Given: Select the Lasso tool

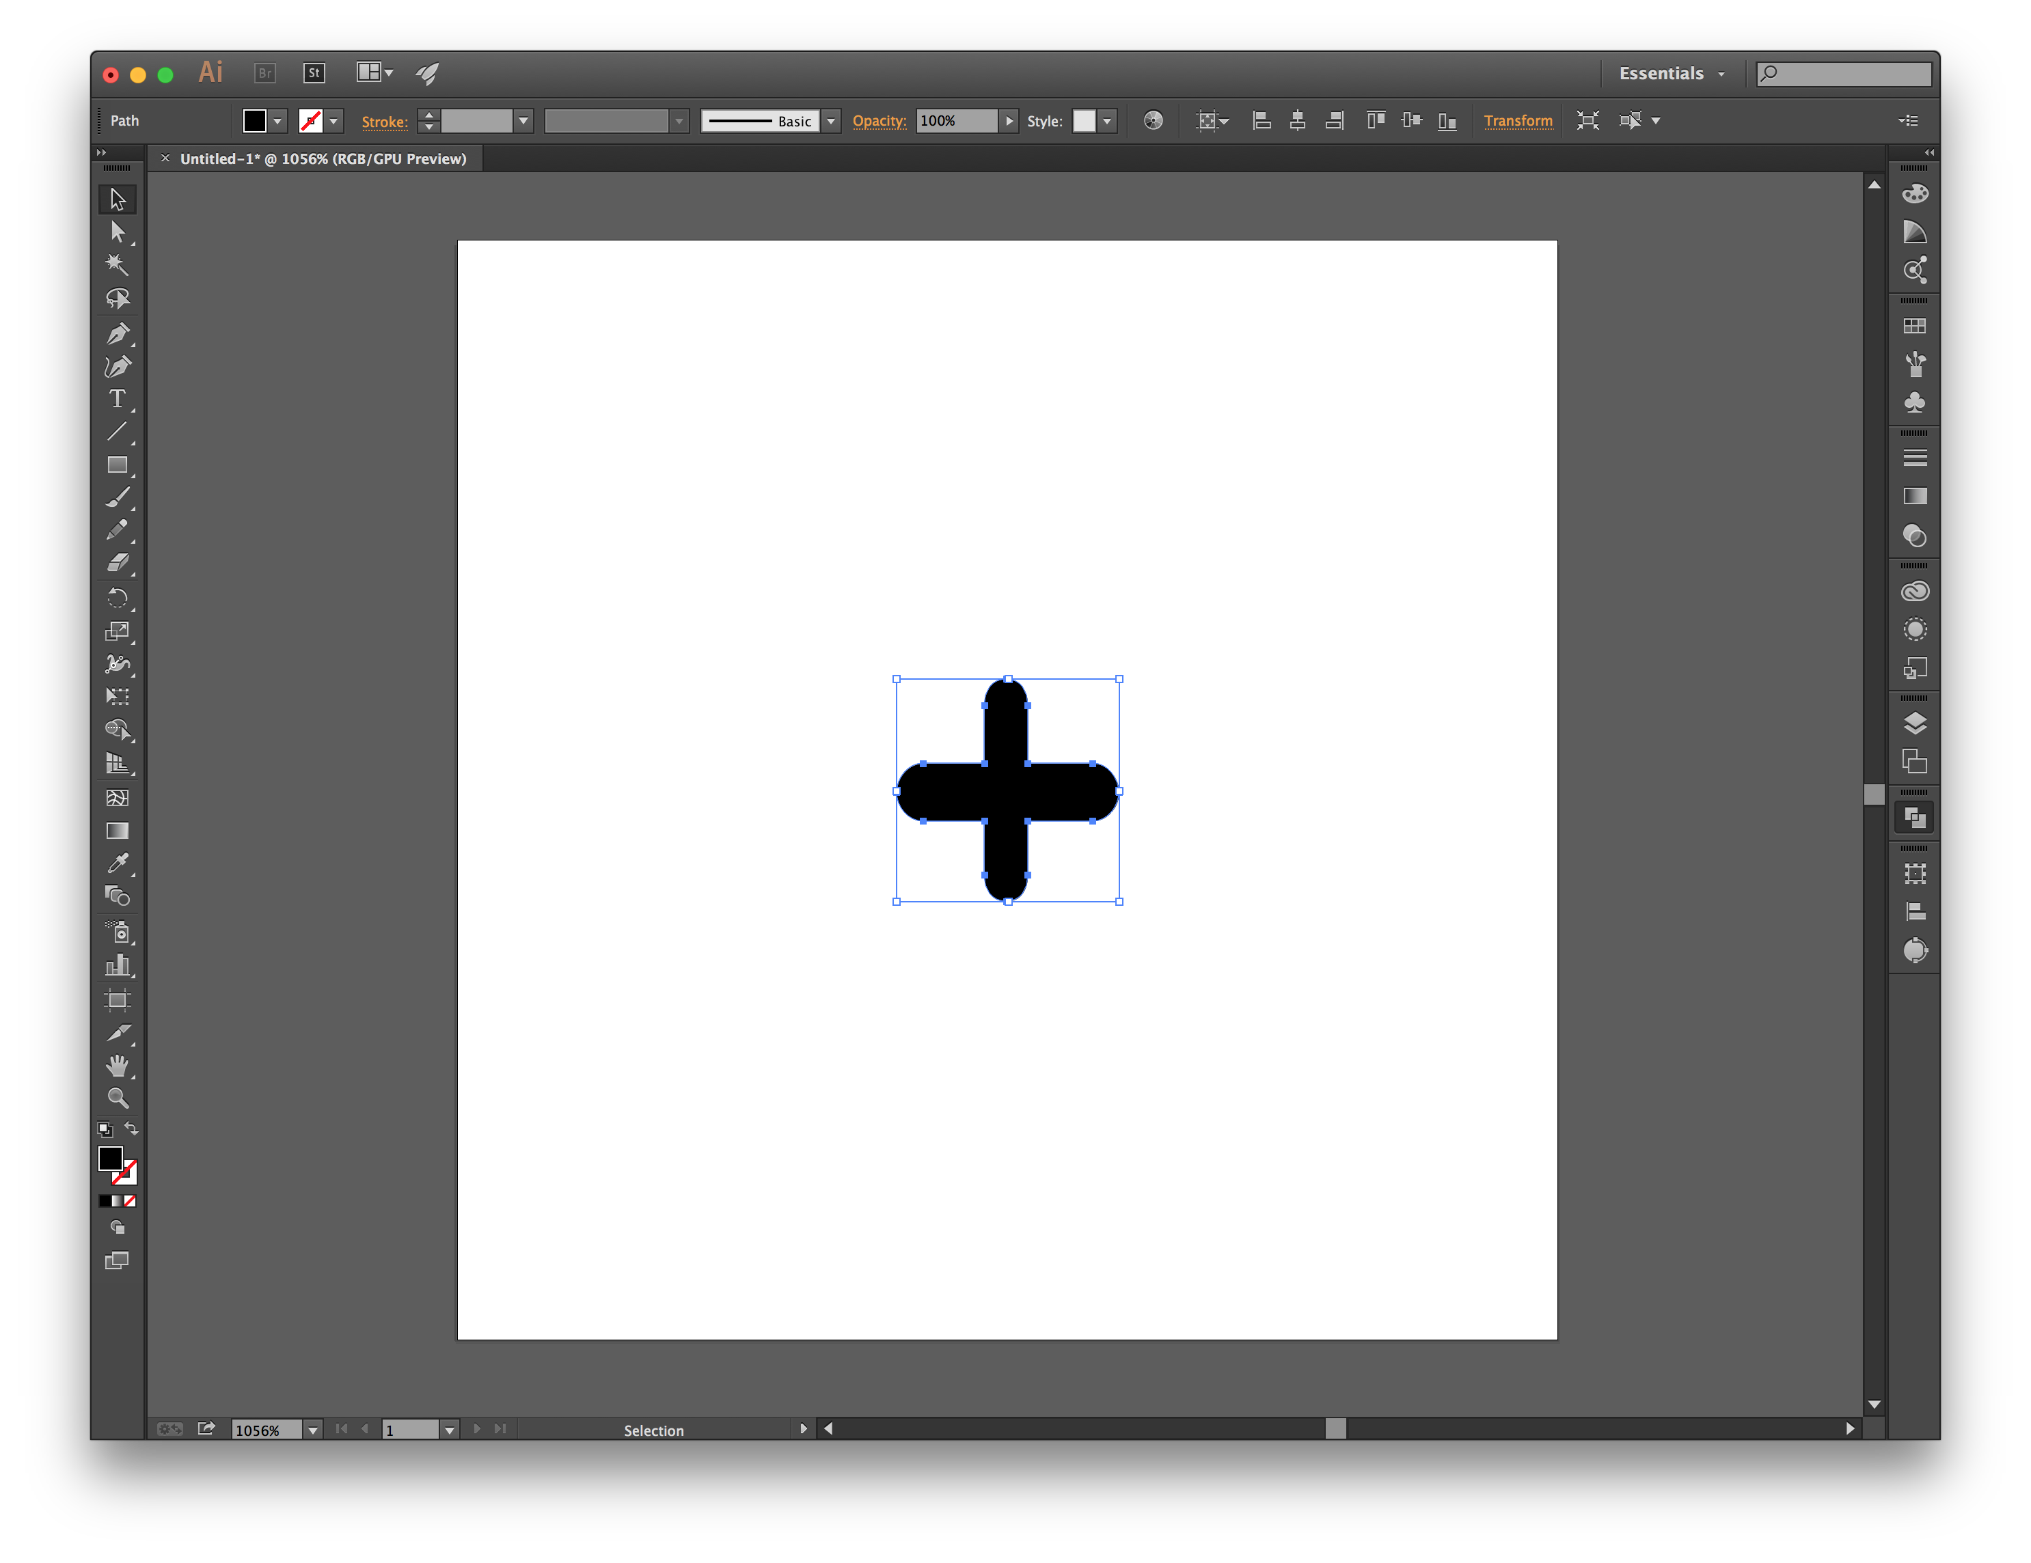Looking at the screenshot, I should pyautogui.click(x=117, y=299).
